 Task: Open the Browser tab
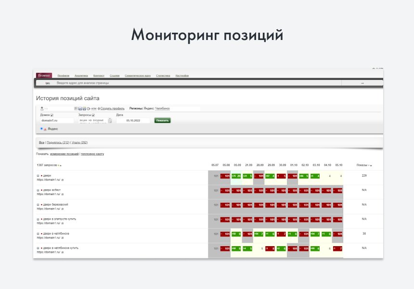pos(44,76)
